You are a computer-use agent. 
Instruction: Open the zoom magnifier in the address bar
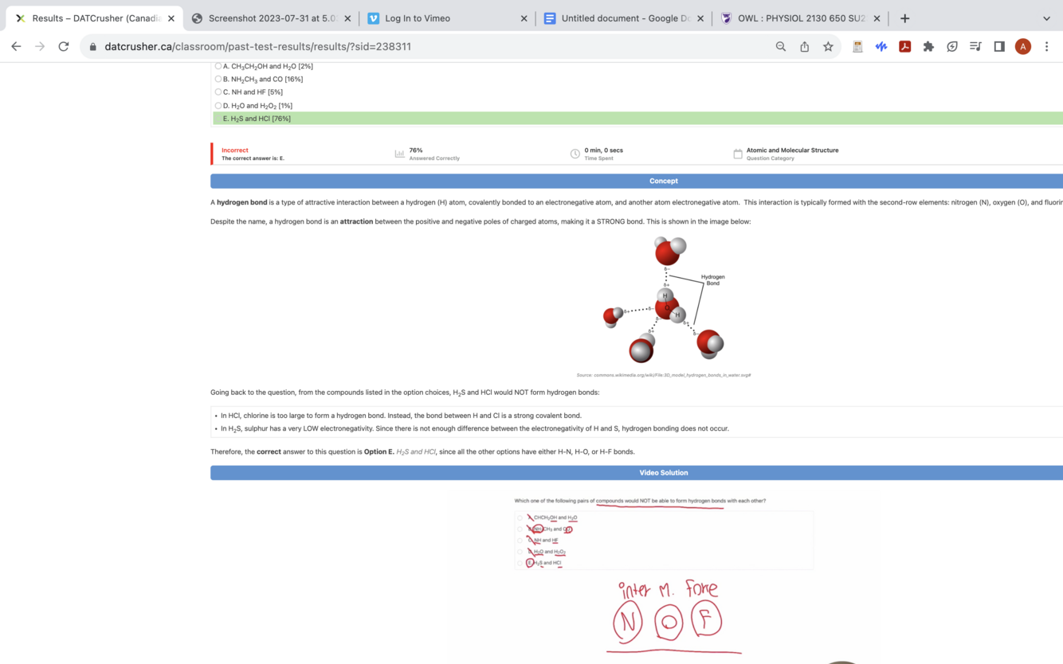point(781,46)
